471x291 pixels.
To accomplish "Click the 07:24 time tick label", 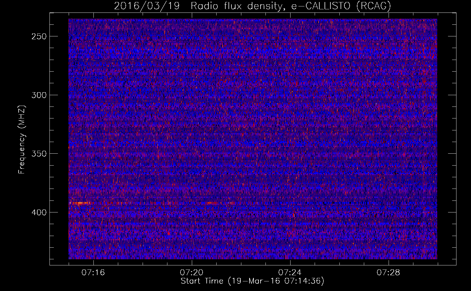I will click(x=290, y=273).
